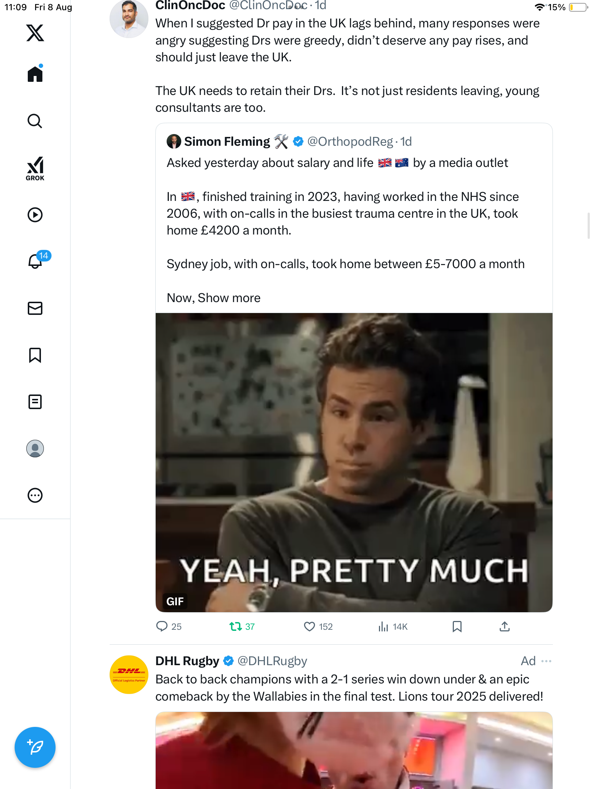Open the Video tab icon
592x789 pixels.
click(x=35, y=215)
